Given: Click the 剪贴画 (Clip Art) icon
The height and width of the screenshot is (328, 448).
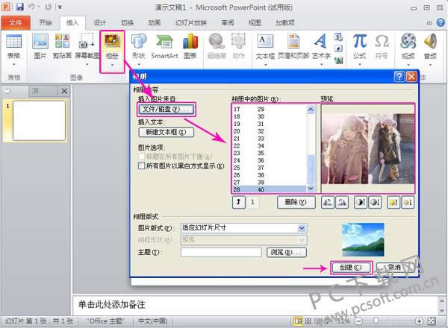Looking at the screenshot, I should pyautogui.click(x=61, y=45).
